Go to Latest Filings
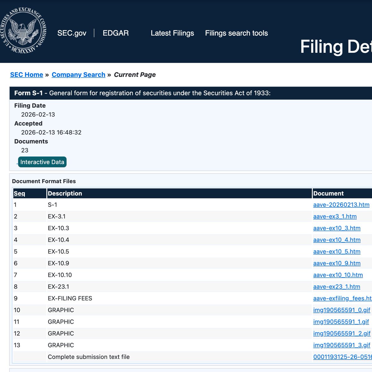Image resolution: width=372 pixels, height=372 pixels. [172, 33]
